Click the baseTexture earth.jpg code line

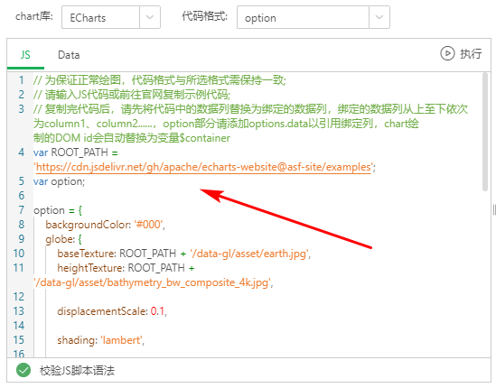point(183,254)
